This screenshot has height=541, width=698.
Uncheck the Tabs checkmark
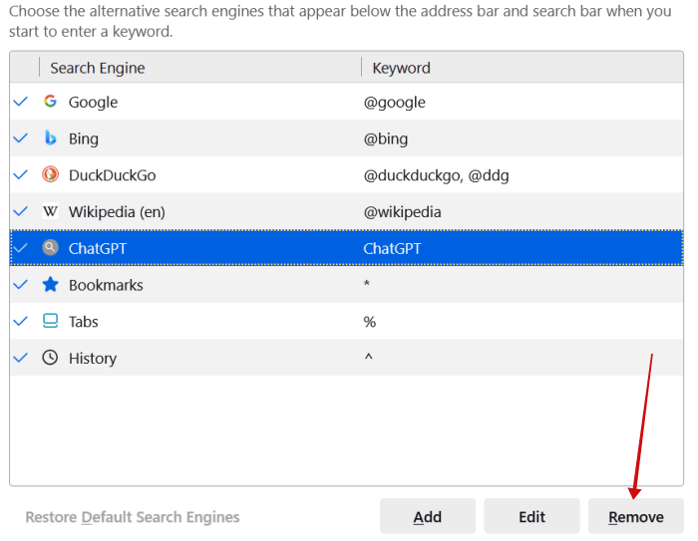[21, 321]
